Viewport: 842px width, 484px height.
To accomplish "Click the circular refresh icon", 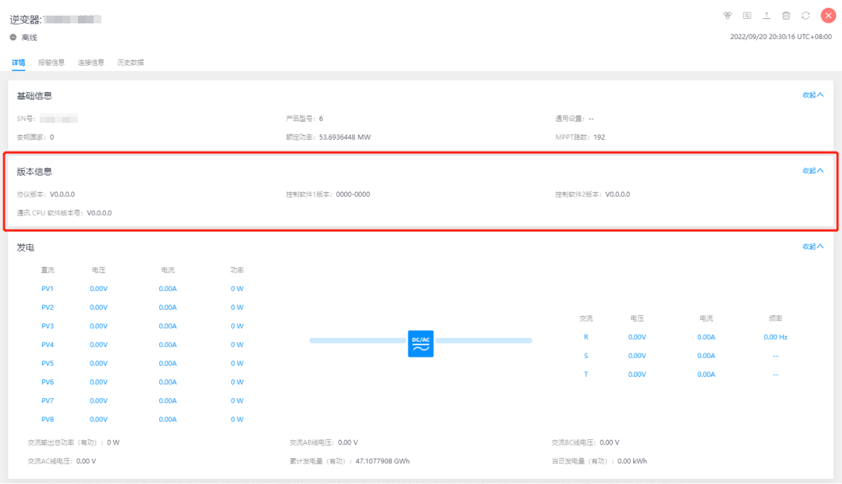I will pyautogui.click(x=806, y=16).
